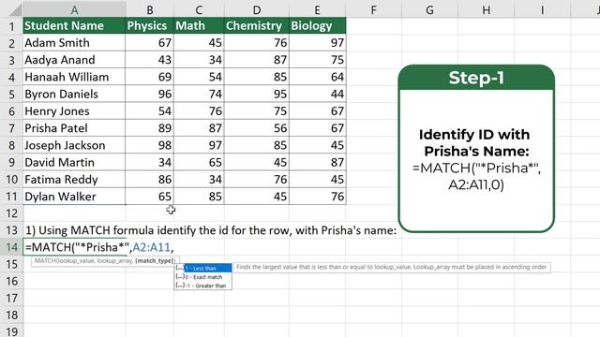Select cell with 'Prisha Patel'

pyautogui.click(x=74, y=128)
